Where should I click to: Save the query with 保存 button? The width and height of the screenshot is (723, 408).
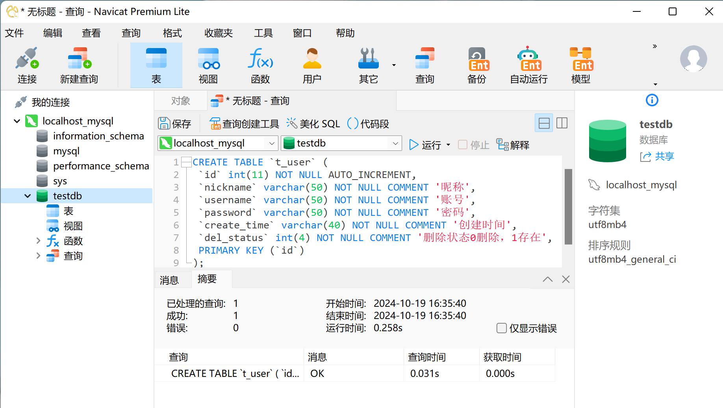(174, 124)
